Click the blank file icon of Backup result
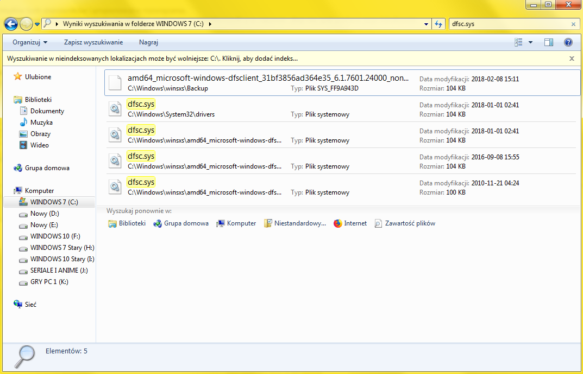 (115, 83)
